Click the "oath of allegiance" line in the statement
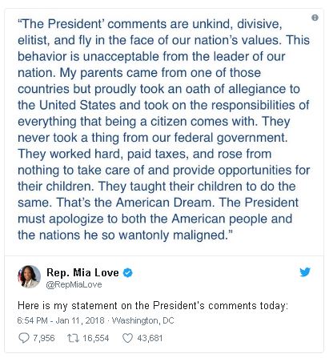 (158, 89)
